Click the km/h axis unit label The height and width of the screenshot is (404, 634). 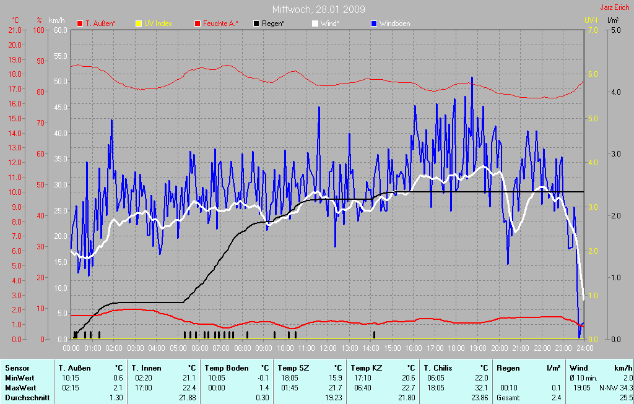click(x=58, y=20)
